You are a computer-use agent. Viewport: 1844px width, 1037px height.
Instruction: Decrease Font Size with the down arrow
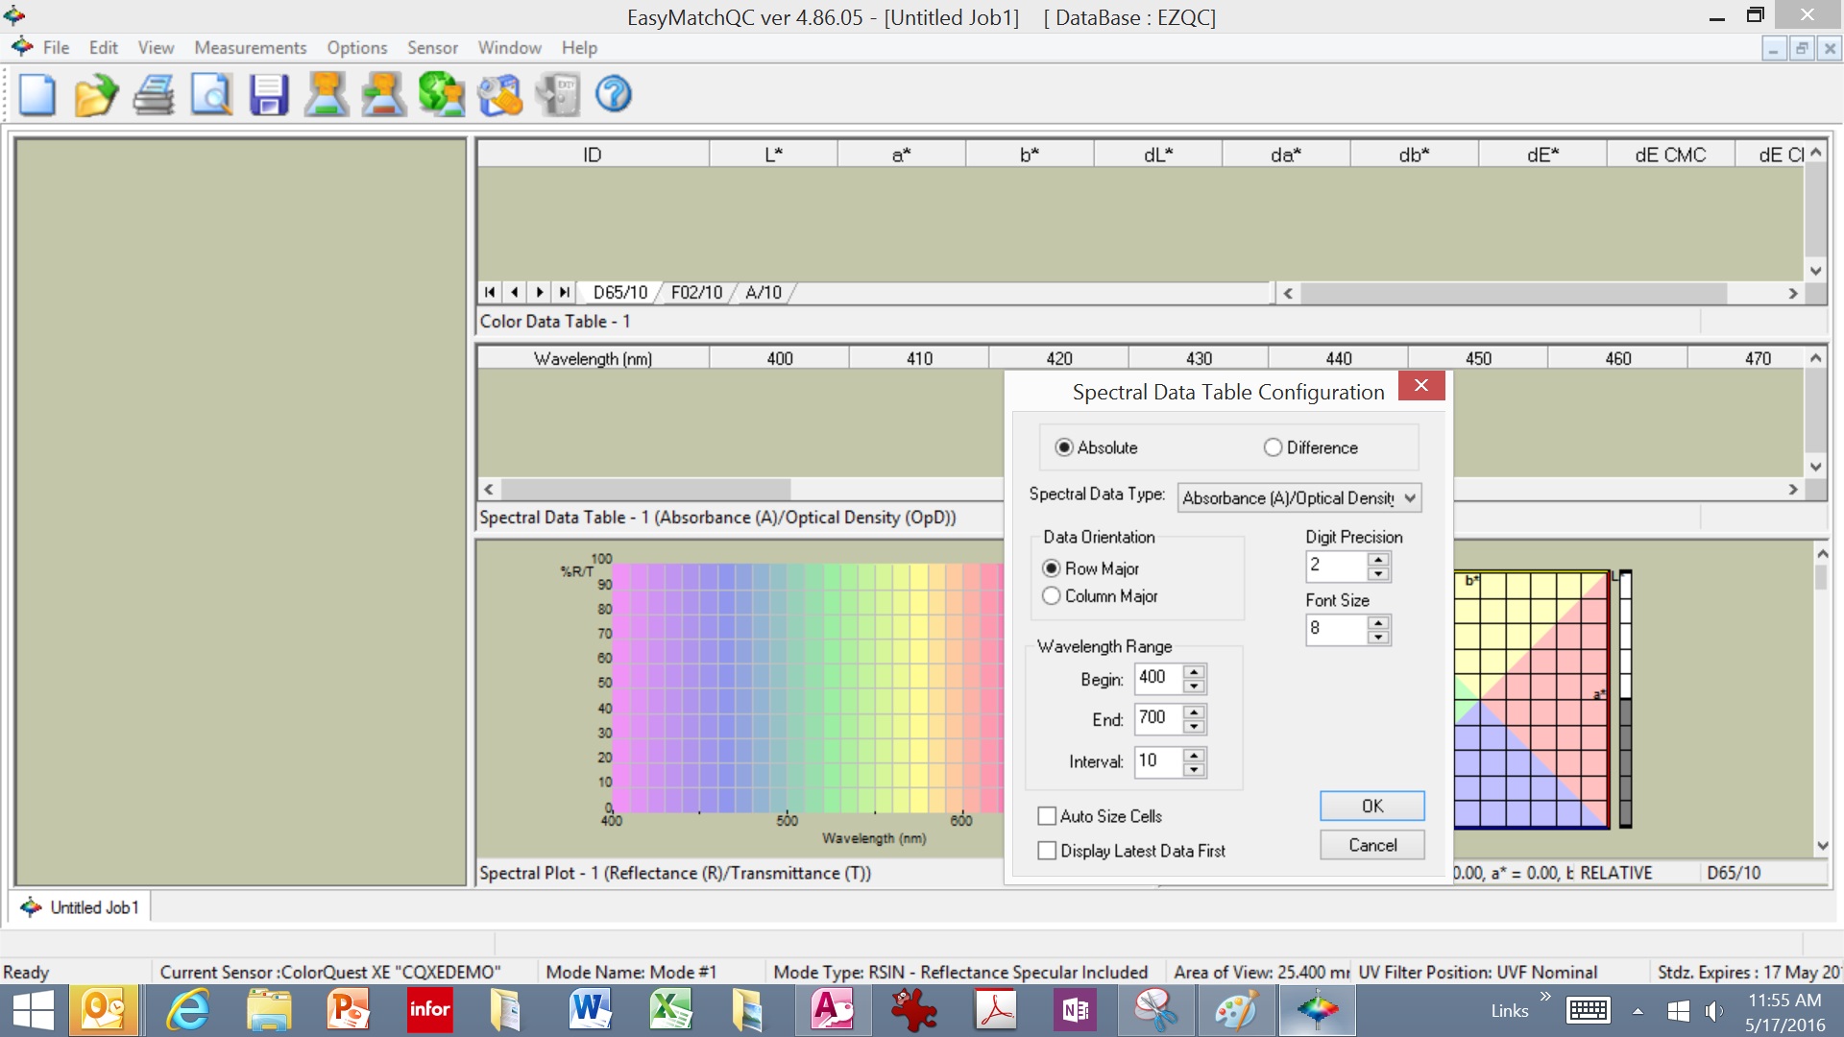pos(1378,637)
